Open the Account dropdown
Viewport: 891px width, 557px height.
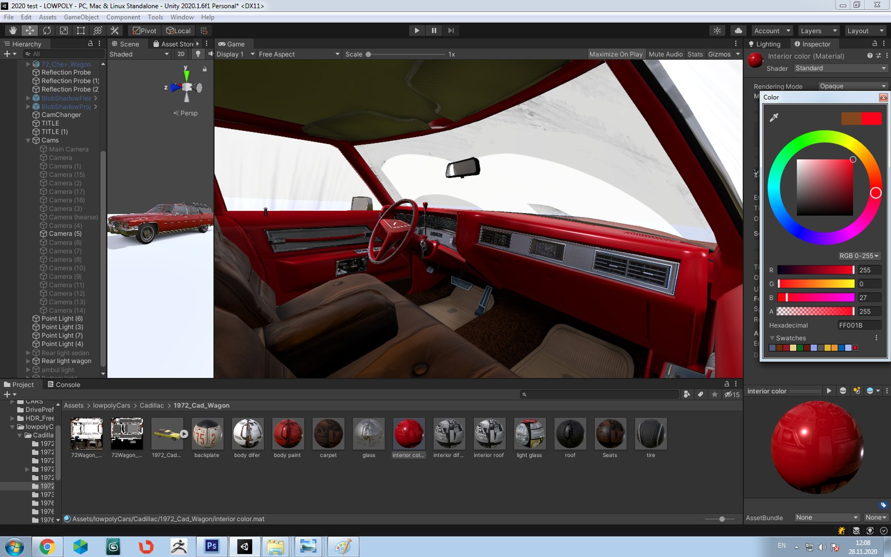pyautogui.click(x=772, y=30)
